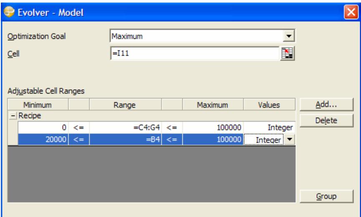Click the Optimization Goal label
Viewport: 361px width, 217px height.
[x=37, y=36]
